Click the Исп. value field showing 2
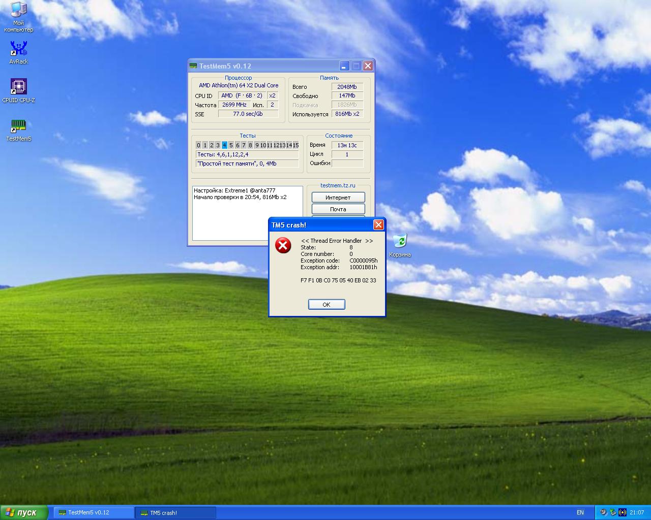 (x=273, y=105)
